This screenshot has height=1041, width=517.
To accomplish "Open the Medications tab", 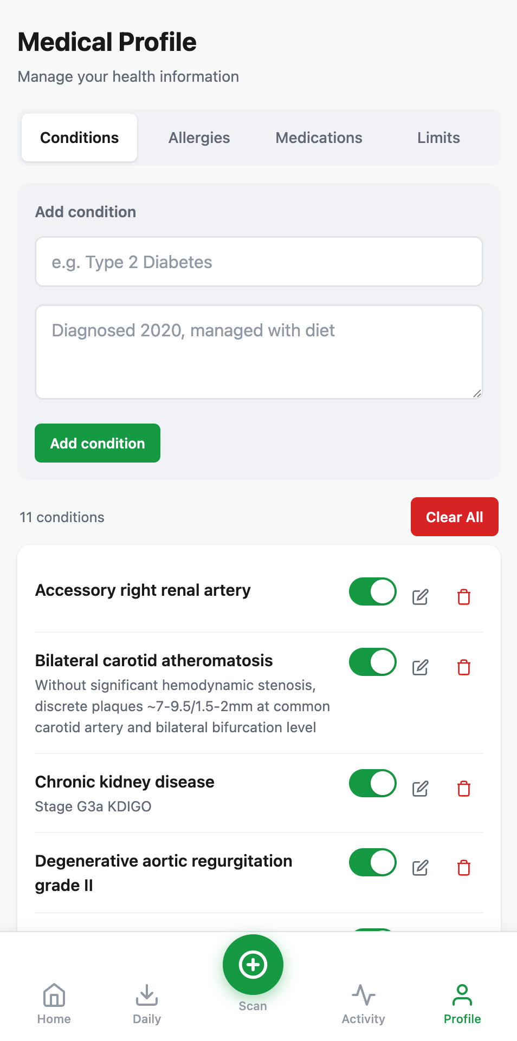I will pos(319,138).
